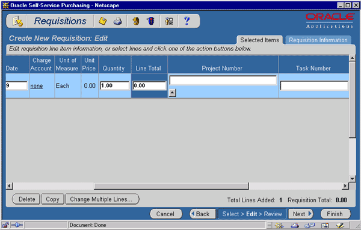Click the horizontal scrollbar right arrow
This screenshot has height=230, width=361.
pyautogui.click(x=345, y=186)
